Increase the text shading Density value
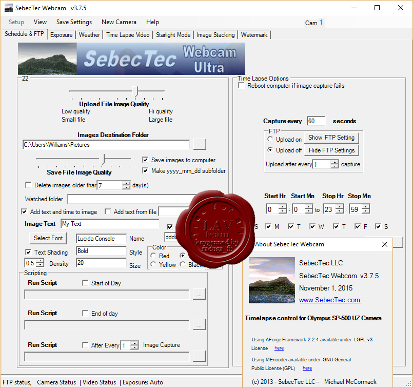 pyautogui.click(x=41, y=261)
